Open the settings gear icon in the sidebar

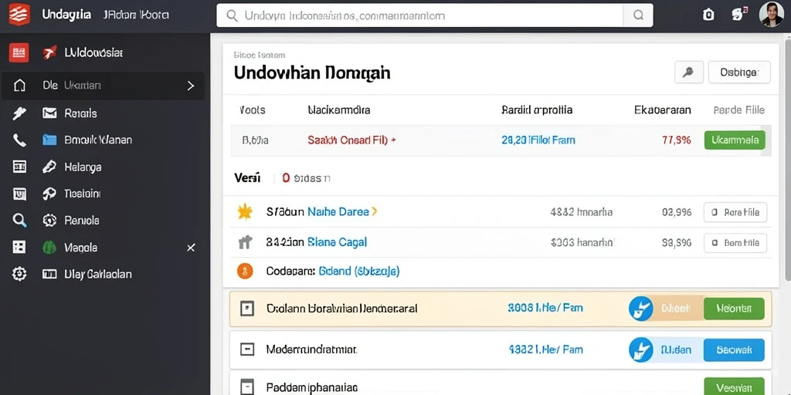coord(19,274)
